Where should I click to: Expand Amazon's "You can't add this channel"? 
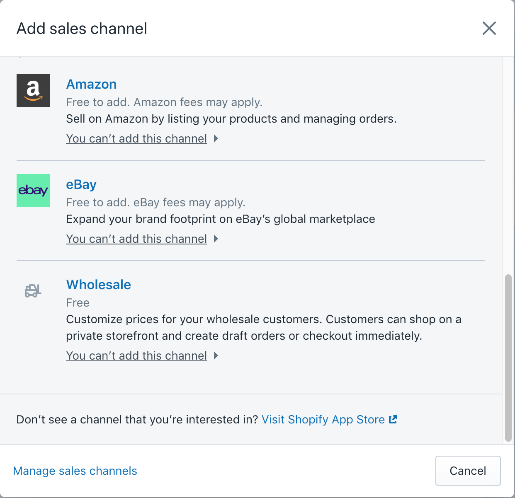pos(136,138)
